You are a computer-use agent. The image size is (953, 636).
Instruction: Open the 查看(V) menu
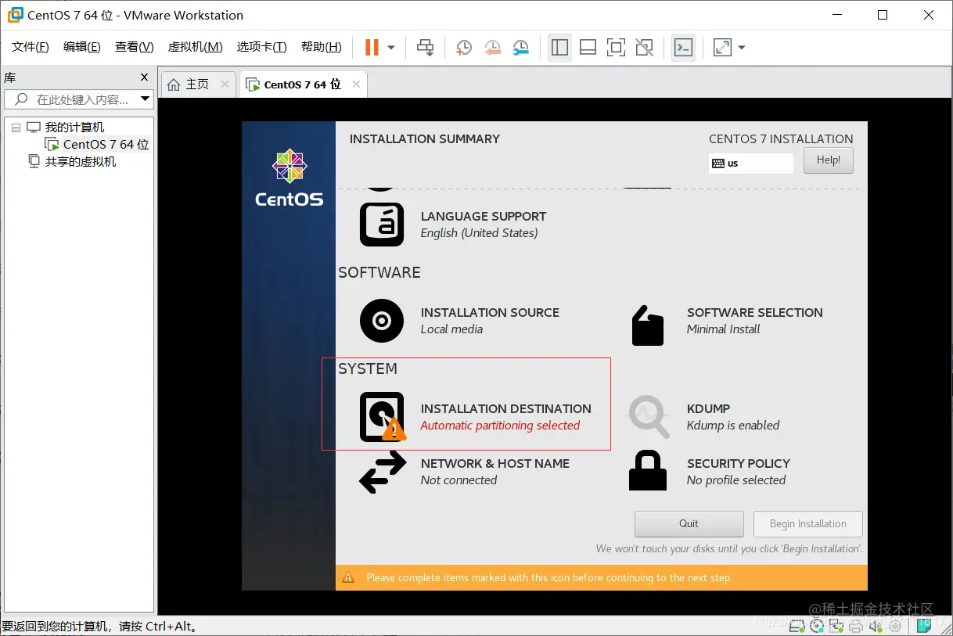click(135, 47)
